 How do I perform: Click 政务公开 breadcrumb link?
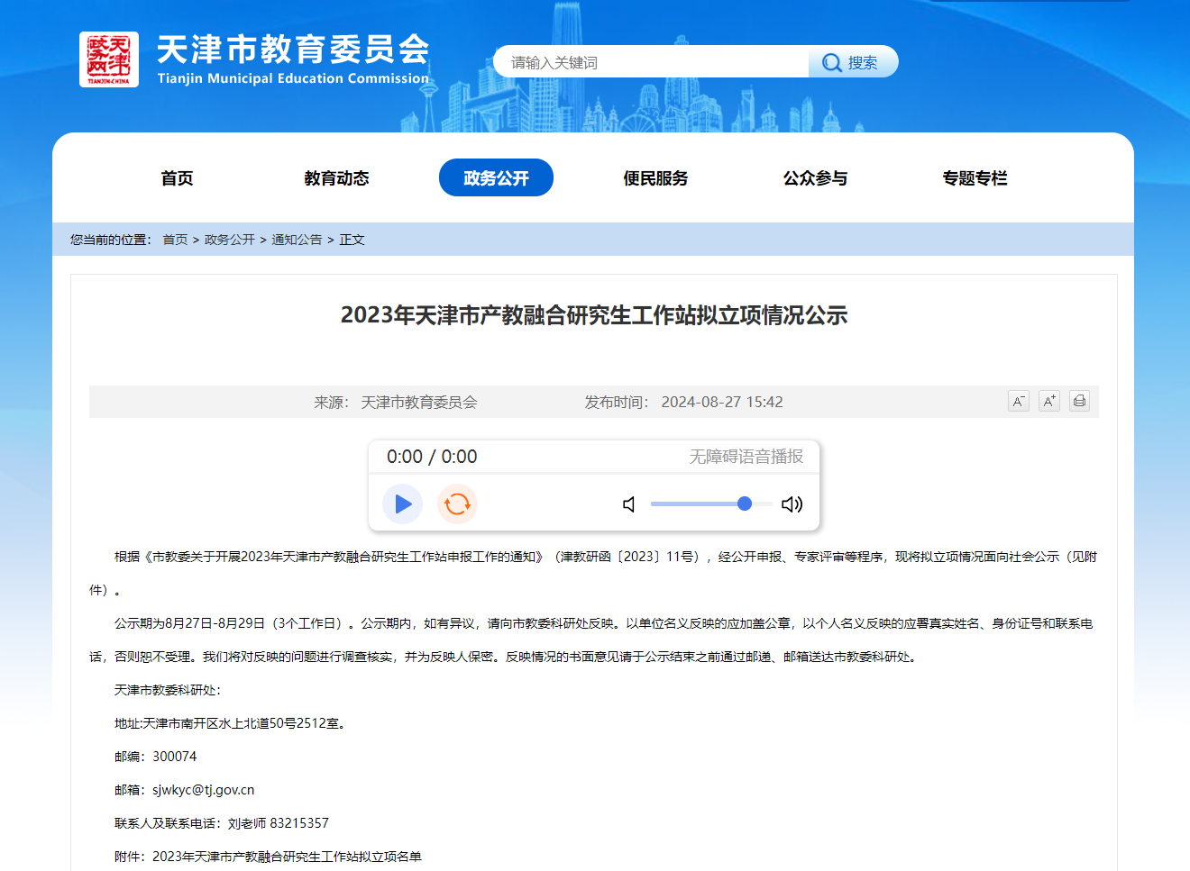click(x=229, y=240)
